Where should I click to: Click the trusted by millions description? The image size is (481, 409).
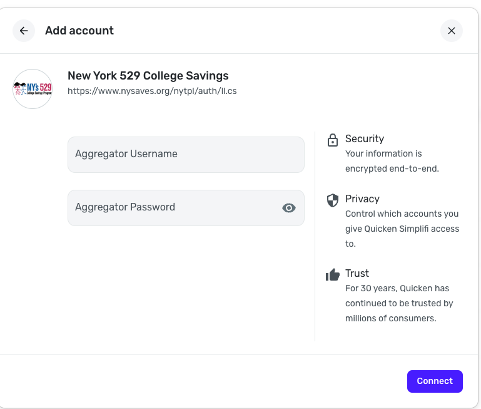click(x=398, y=303)
